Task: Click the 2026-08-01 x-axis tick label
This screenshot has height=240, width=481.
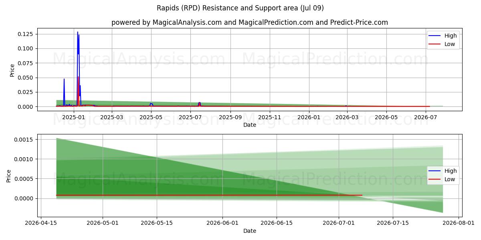Action: [x=459, y=223]
